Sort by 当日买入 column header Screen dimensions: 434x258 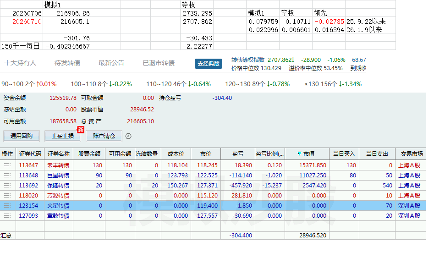[x=344, y=154]
